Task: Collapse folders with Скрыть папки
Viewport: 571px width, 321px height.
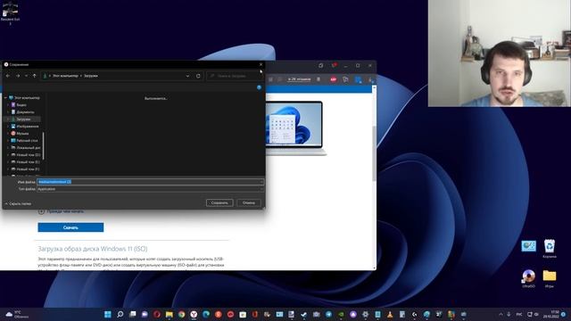Action: pyautogui.click(x=18, y=204)
